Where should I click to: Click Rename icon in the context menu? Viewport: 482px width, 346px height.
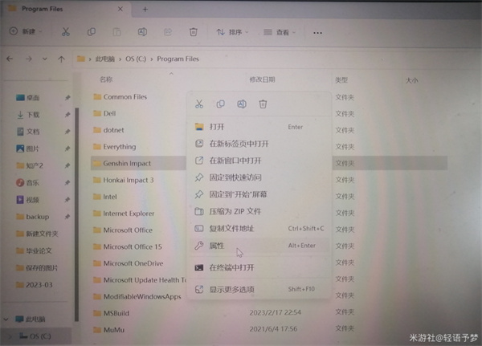coord(242,104)
